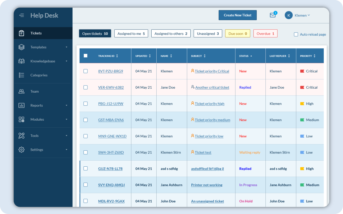Viewport: 343px width, 214px height.
Task: Open ticket link MDL-RV2-9GAX
Action: tap(111, 201)
